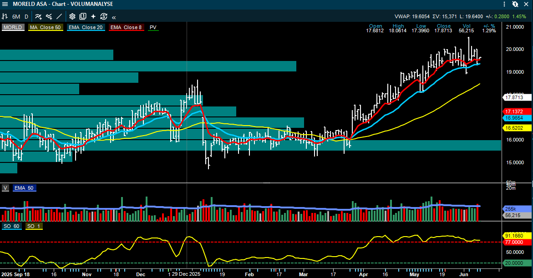The image size is (533, 278).
Task: Click the MORELD ASA chart window title
Action: 63,4
